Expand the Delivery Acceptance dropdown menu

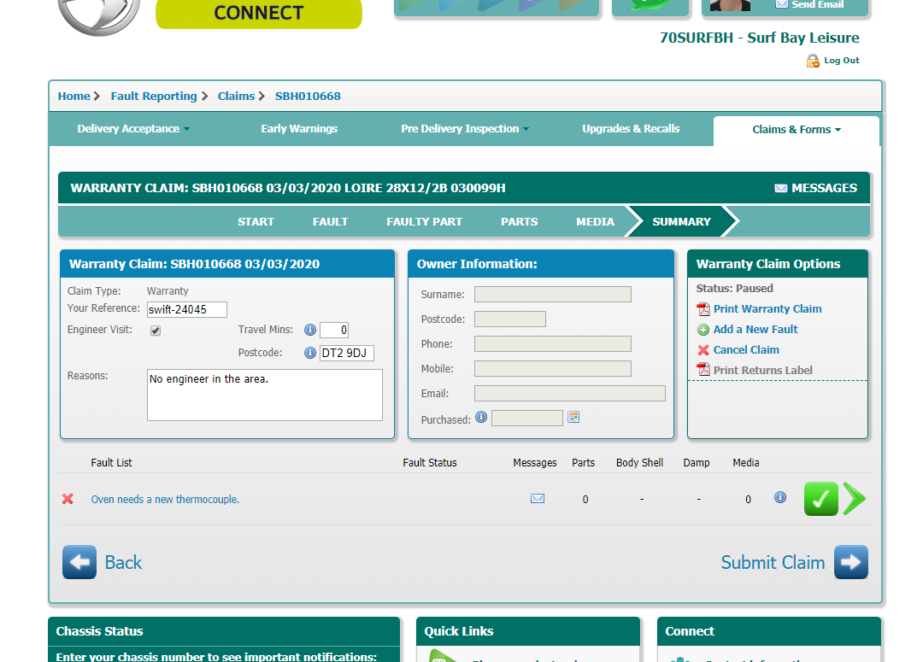133,129
